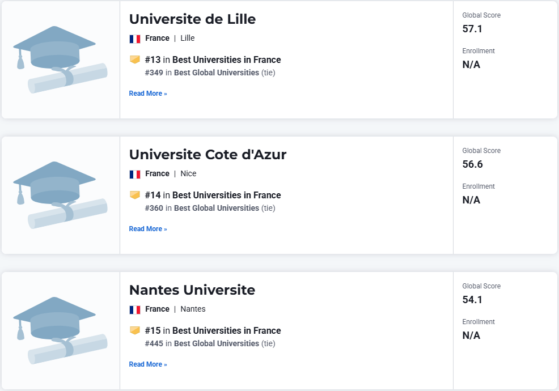Viewport: 559px width, 391px height.
Task: Open the Universite Cote d'Azur title link
Action: pos(208,155)
